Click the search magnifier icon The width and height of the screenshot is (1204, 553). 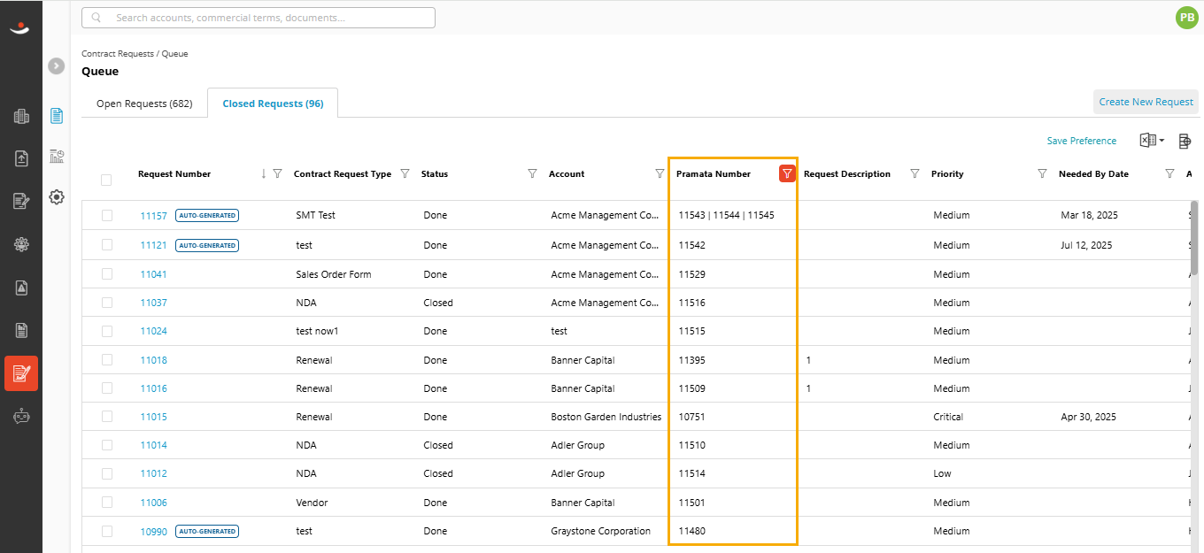[x=96, y=18]
